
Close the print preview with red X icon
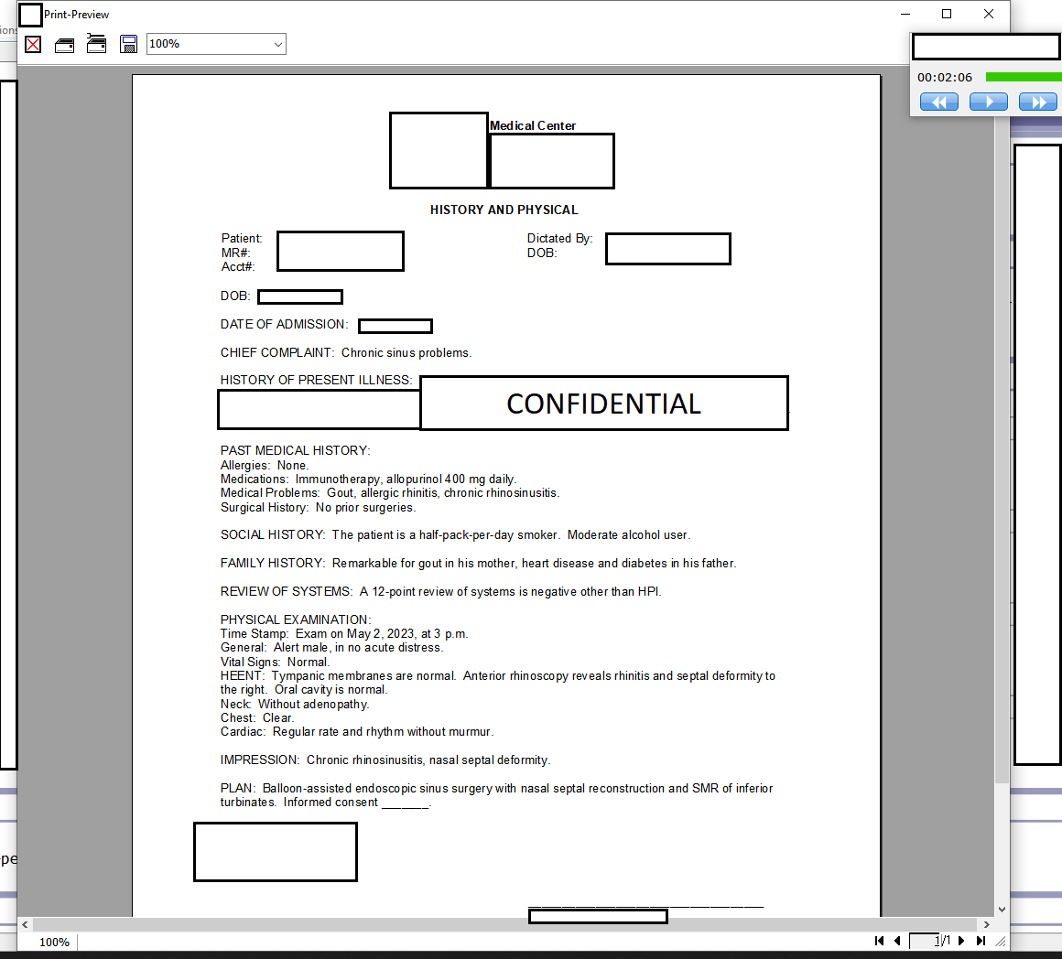click(33, 44)
